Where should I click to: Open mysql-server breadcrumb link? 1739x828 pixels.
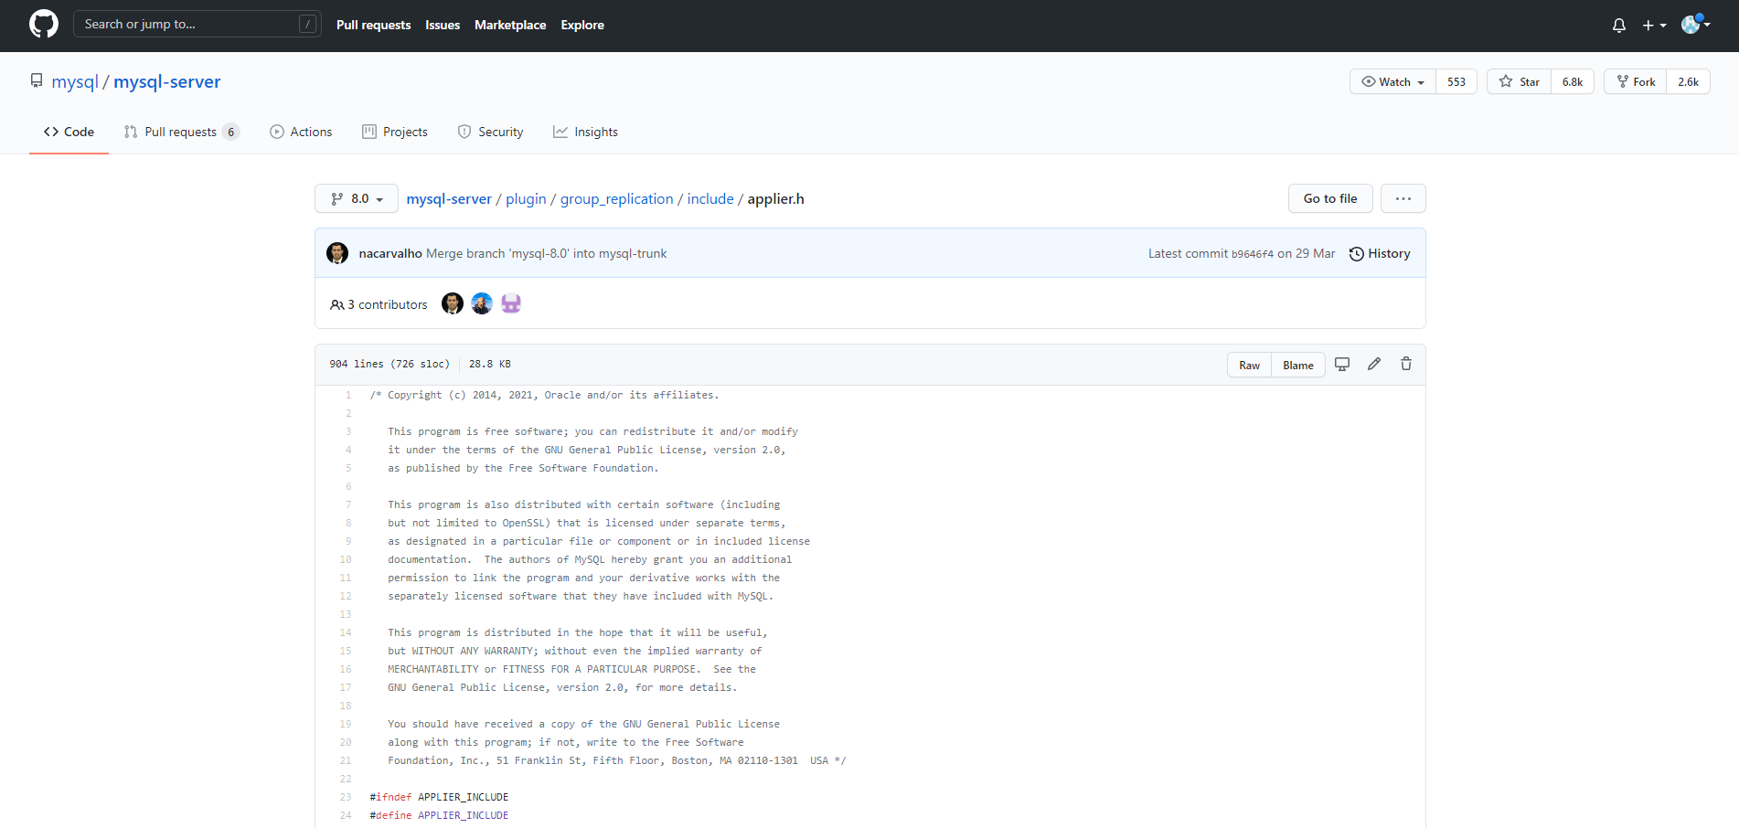pyautogui.click(x=449, y=198)
